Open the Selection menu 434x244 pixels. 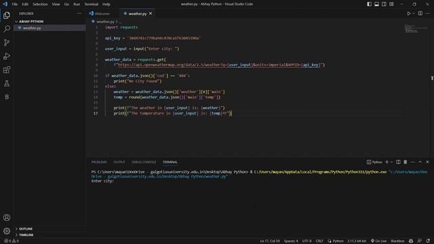[40, 4]
